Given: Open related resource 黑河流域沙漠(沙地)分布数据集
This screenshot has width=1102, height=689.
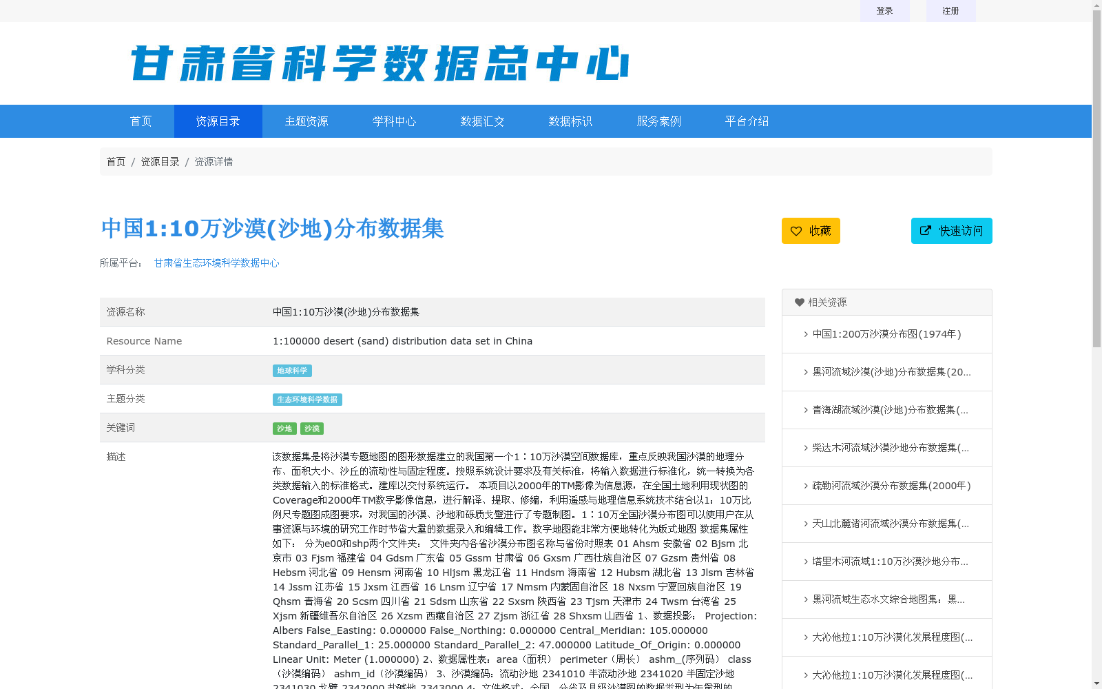Looking at the screenshot, I should (x=892, y=372).
